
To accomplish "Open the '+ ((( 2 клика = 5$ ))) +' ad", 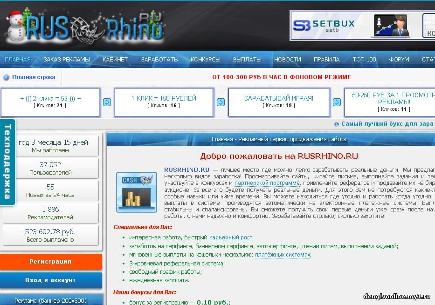I will (50, 98).
